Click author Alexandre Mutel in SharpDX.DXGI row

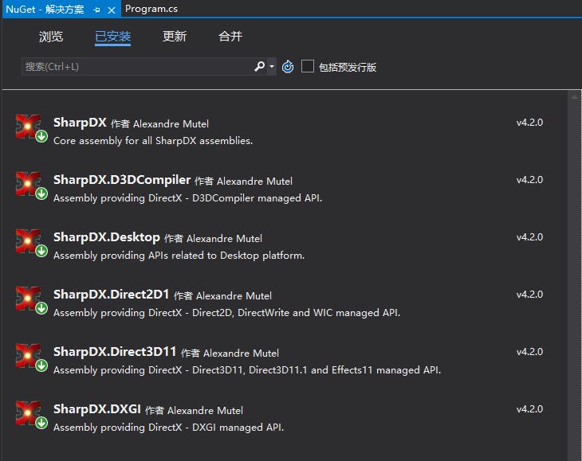205,411
